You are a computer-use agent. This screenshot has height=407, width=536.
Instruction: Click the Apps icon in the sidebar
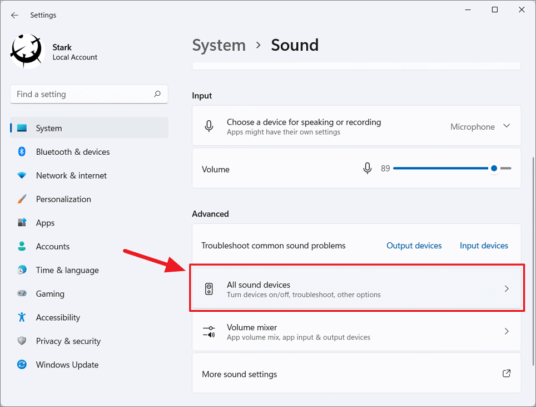pos(21,223)
